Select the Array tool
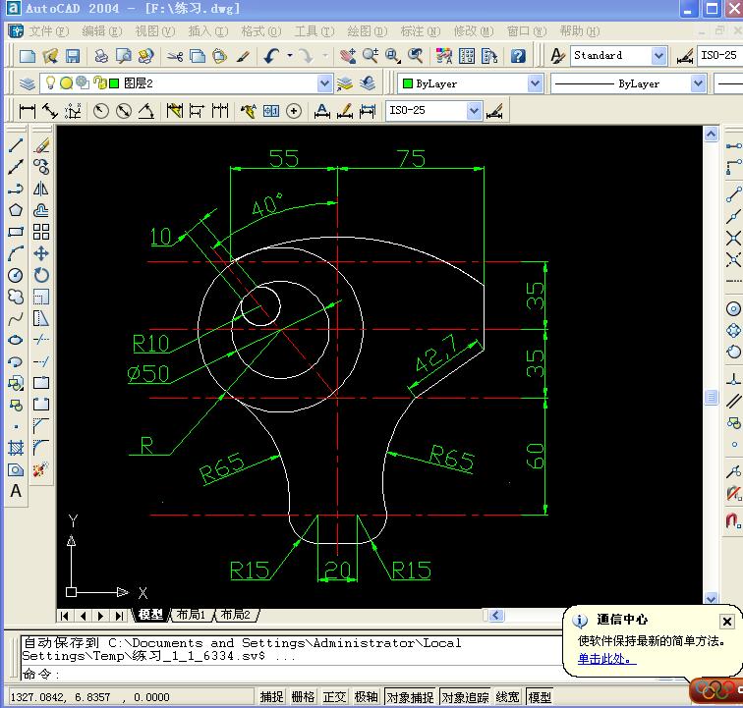This screenshot has height=708, width=743. click(x=41, y=232)
